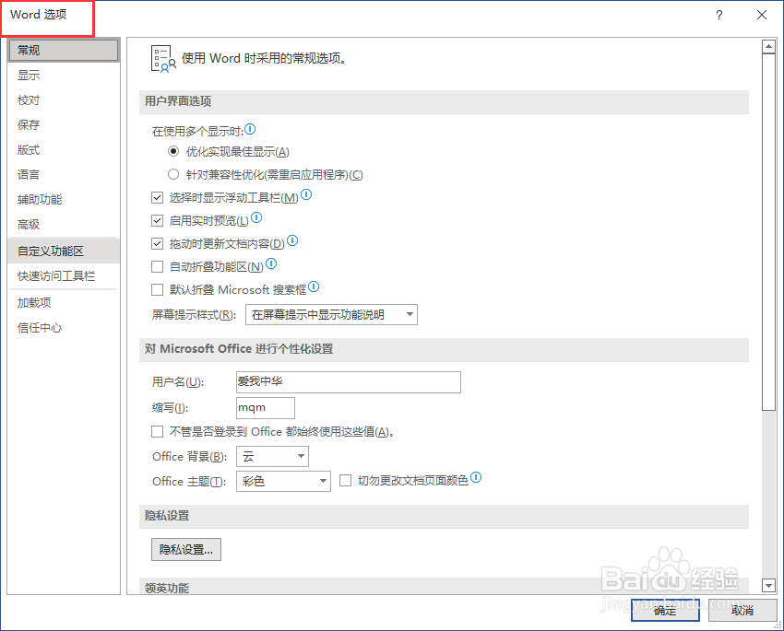Click the help question mark icon
Viewport: 784px width, 631px height.
pos(719,15)
